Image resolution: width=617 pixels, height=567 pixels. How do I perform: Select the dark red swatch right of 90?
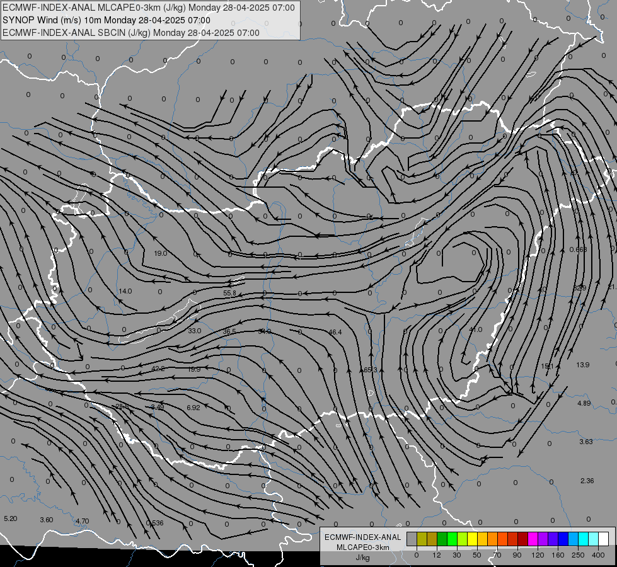(522, 539)
